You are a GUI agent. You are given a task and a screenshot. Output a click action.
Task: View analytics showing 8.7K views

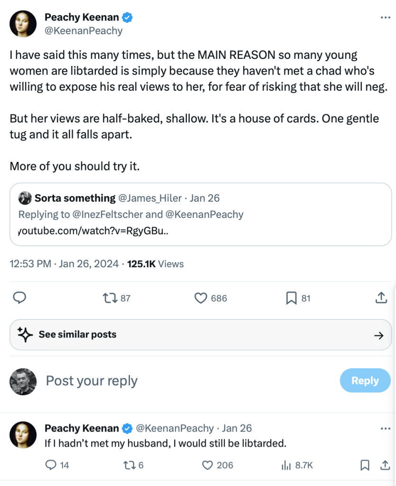[286, 465]
